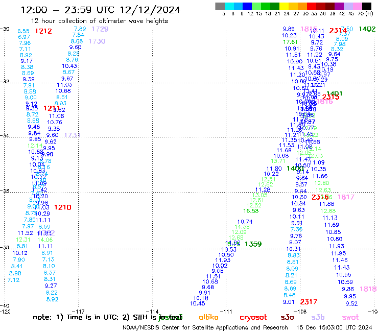Click the cyan swatch above the 6 label
The height and width of the screenshot is (332, 378).
tap(229, 6)
